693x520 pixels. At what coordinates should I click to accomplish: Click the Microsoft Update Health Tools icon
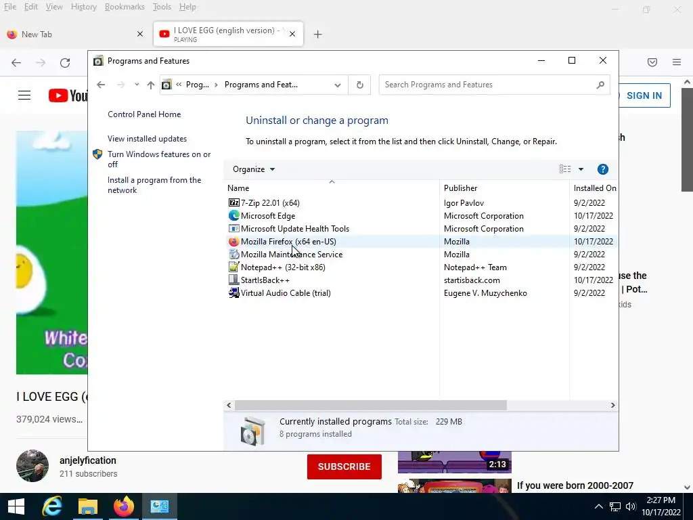point(233,229)
